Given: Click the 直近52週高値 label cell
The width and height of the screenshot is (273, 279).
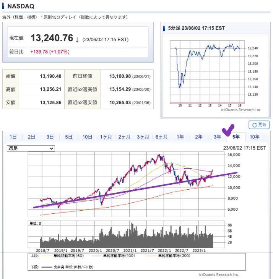Looking at the screenshot, I should [x=83, y=89].
